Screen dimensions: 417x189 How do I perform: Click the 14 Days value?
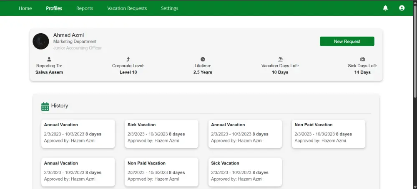point(362,72)
